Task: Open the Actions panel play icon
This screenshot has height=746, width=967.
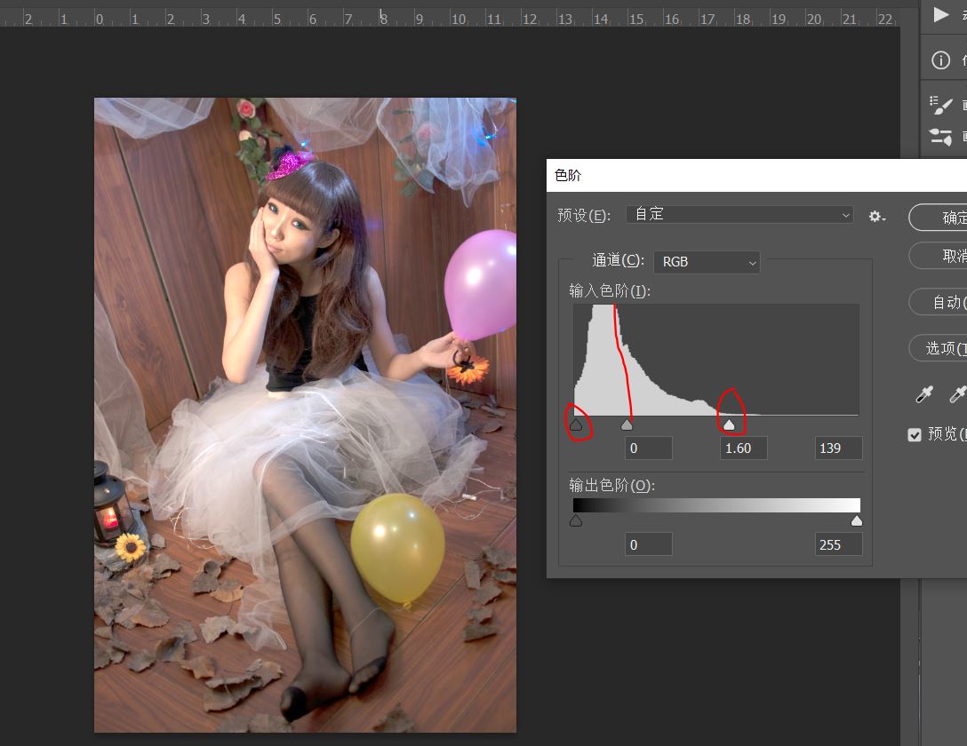Action: pos(941,14)
